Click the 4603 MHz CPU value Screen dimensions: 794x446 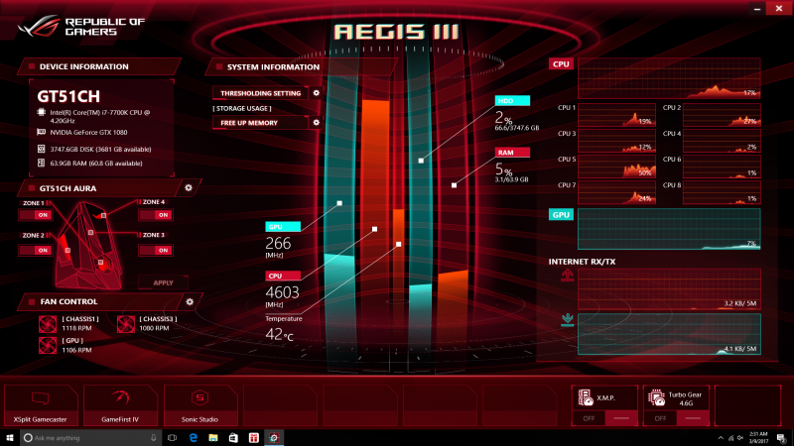click(x=282, y=292)
